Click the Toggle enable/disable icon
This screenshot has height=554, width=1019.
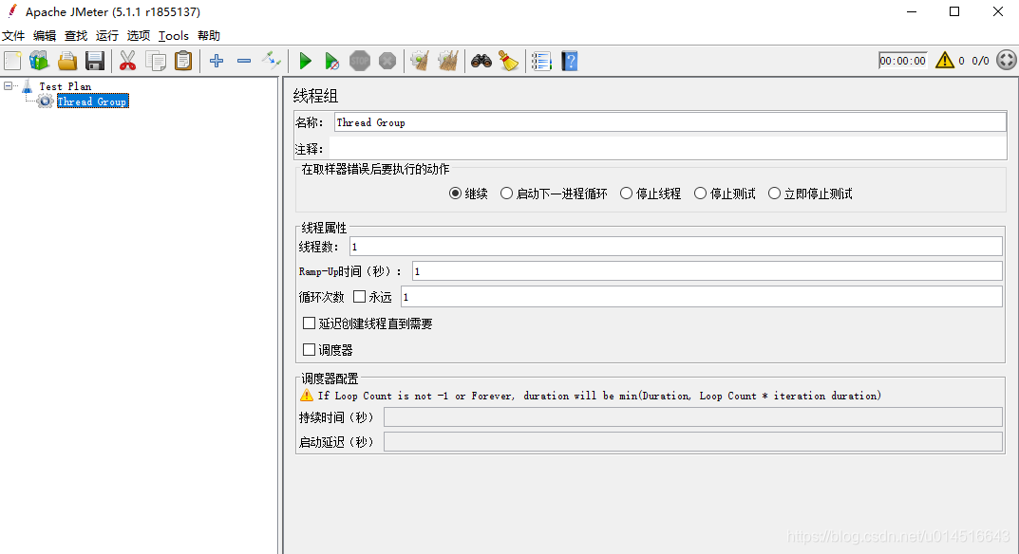[x=271, y=61]
